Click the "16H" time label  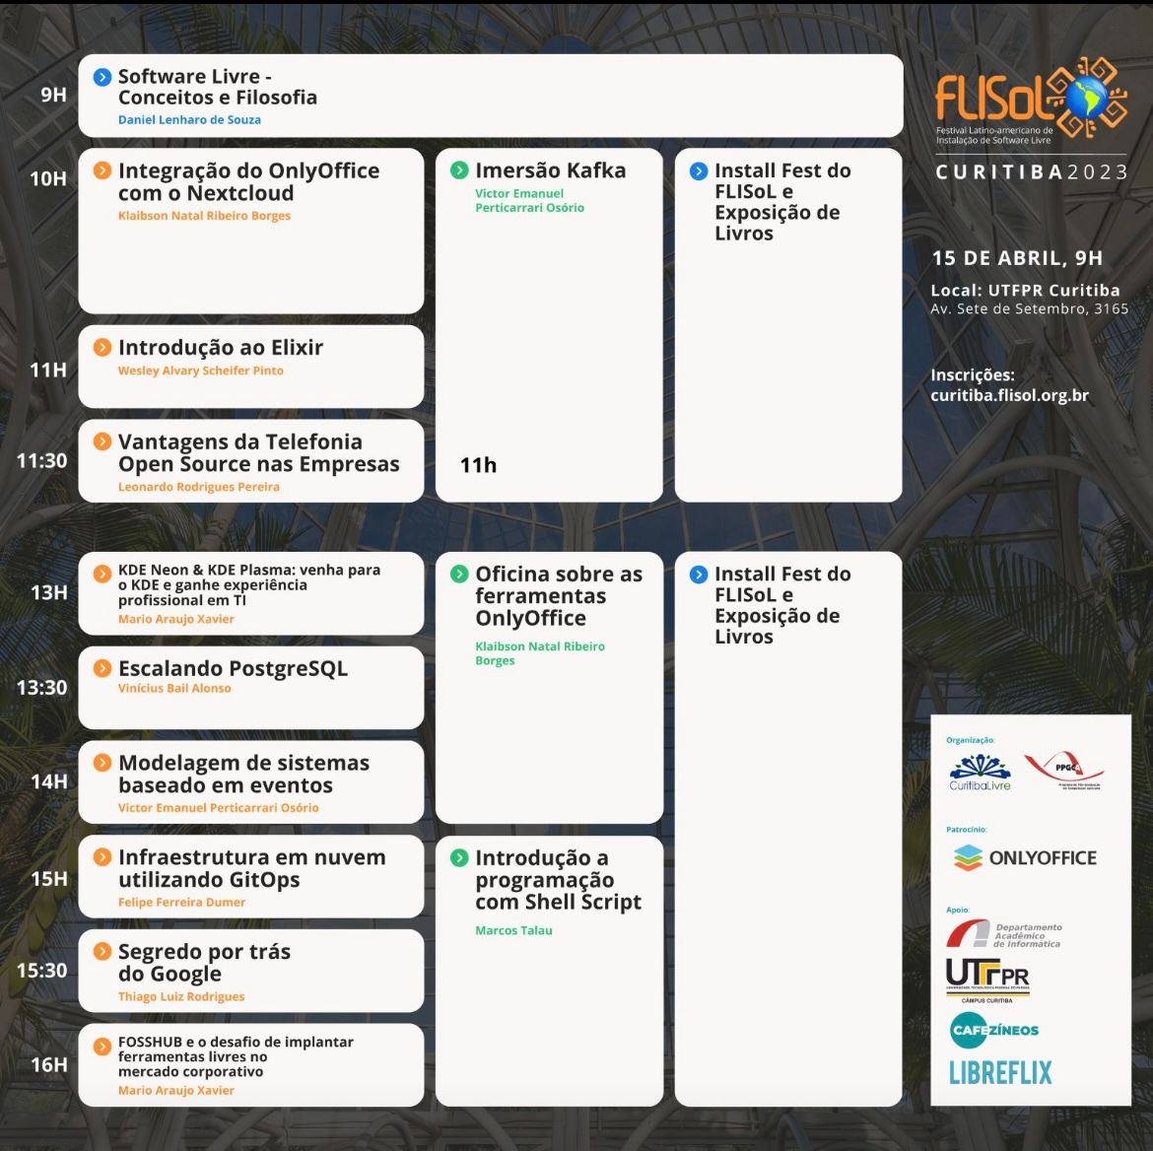point(48,1065)
